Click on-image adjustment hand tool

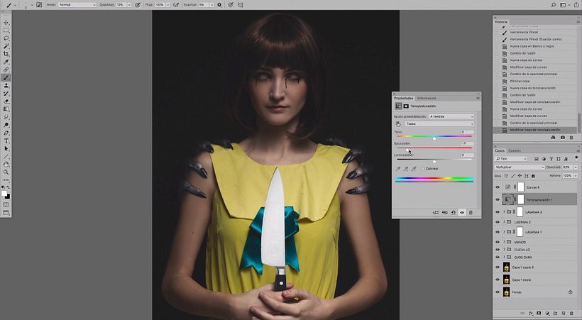coord(398,124)
